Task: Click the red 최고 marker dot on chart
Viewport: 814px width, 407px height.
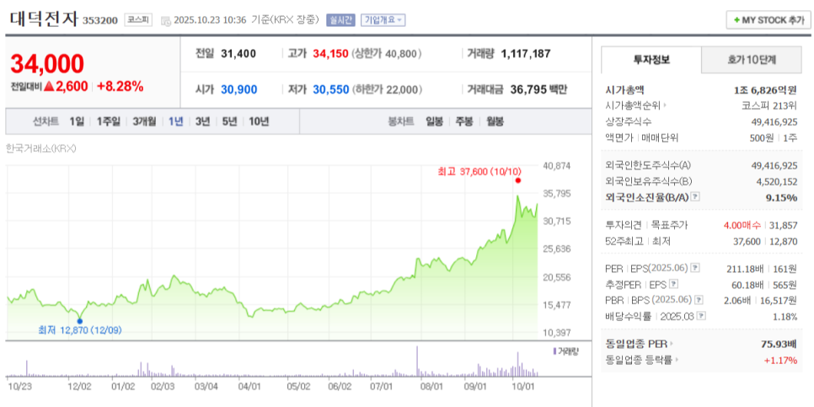Action: coord(517,180)
